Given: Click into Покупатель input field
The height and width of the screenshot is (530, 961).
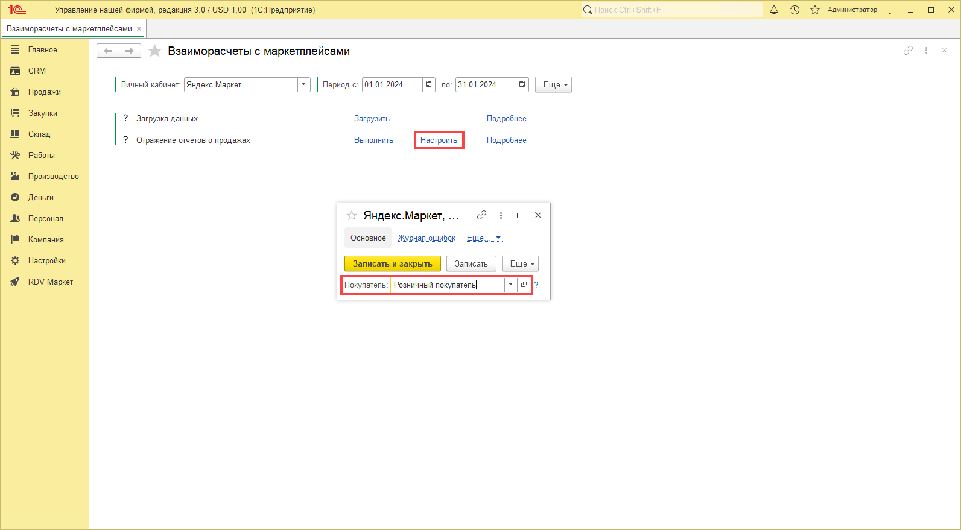Looking at the screenshot, I should 447,285.
